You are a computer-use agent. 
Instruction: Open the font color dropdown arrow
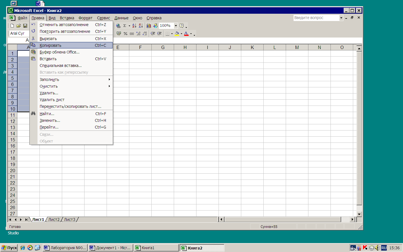pos(191,34)
